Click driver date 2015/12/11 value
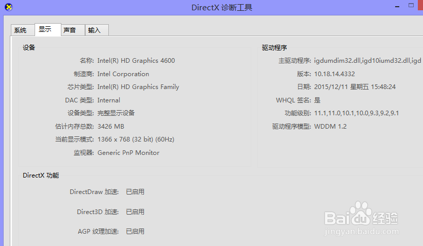This screenshot has height=246, width=423. pos(355,87)
